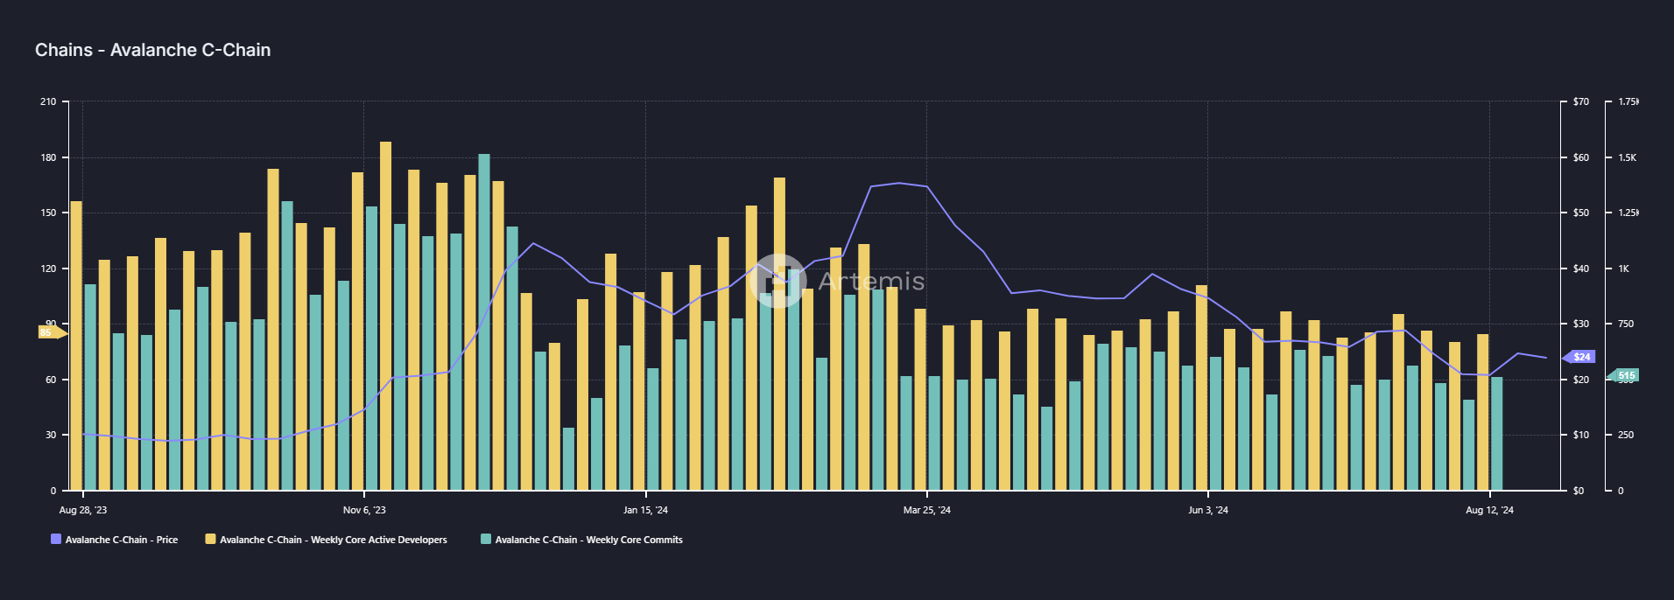Click the $70 price axis label

(x=1580, y=101)
